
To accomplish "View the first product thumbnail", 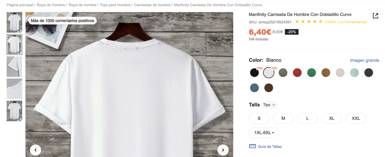I will click(14, 22).
